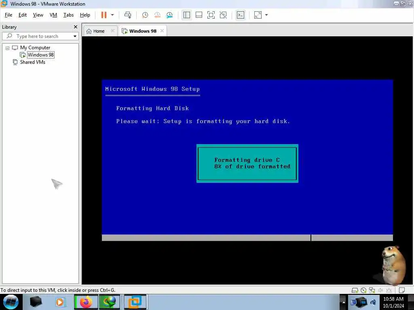Open the Windows Start menu orb
Screen dimensions: 414x310
[11, 302]
